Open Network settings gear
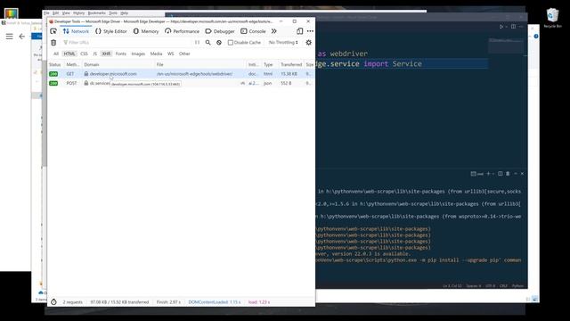This screenshot has height=321, width=570. [x=309, y=43]
